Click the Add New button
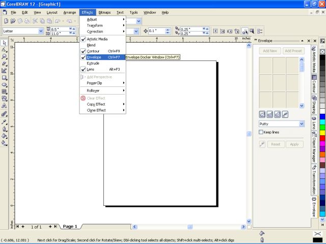Screen dimensions: 326x244 (x=270, y=51)
